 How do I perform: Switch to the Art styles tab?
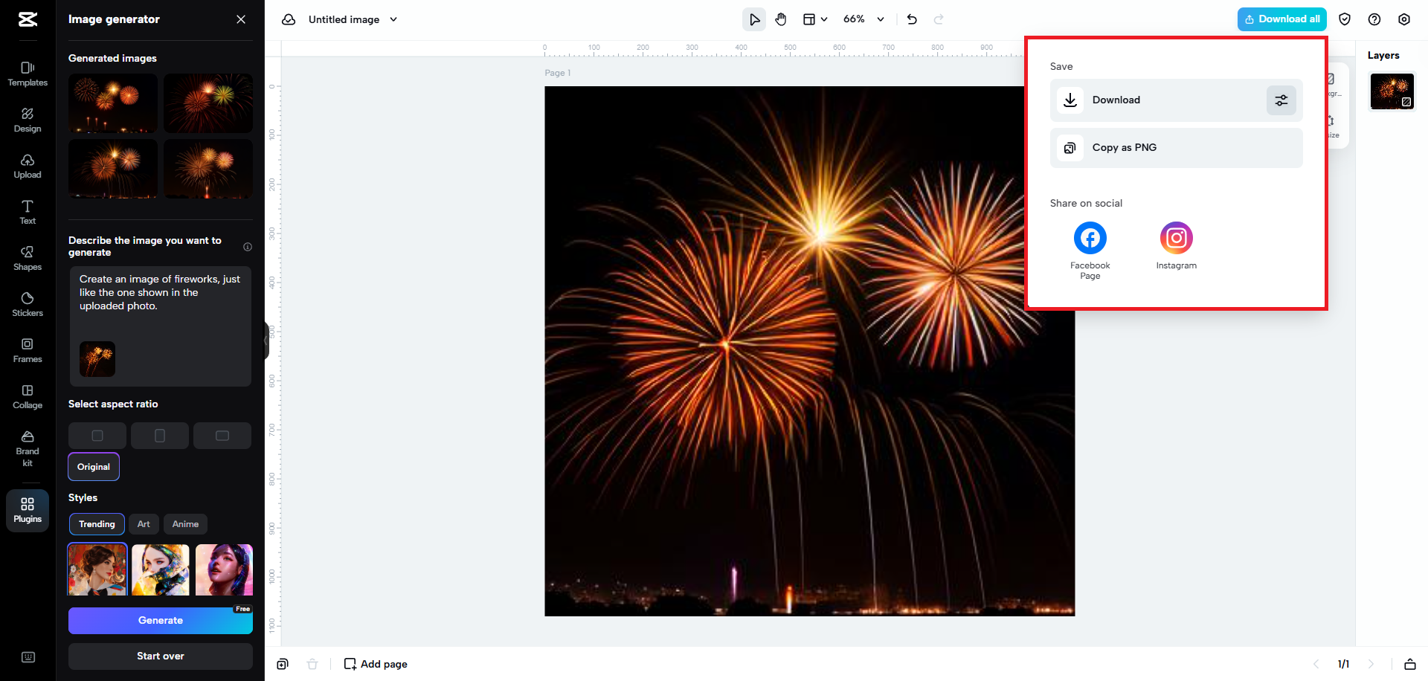tap(144, 524)
